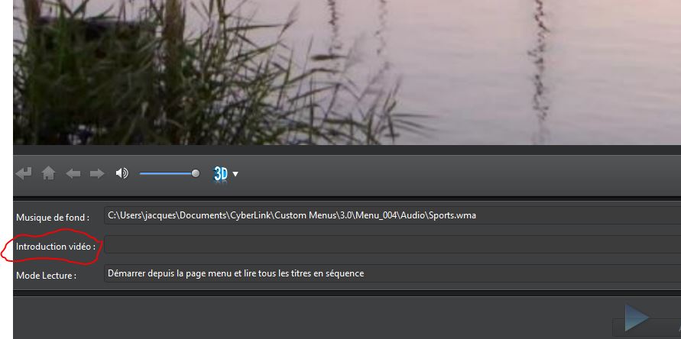Click the empty Introduction vidéo field
681x339 pixels.
(x=392, y=244)
